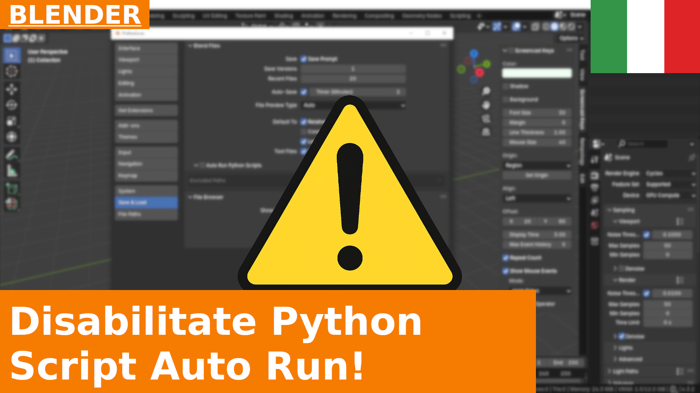Open Render Engine Cycles dropdown
This screenshot has height=393, width=700.
click(x=670, y=174)
